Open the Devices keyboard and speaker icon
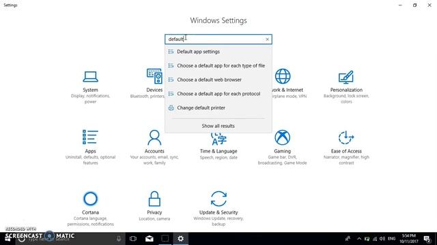 (154, 76)
